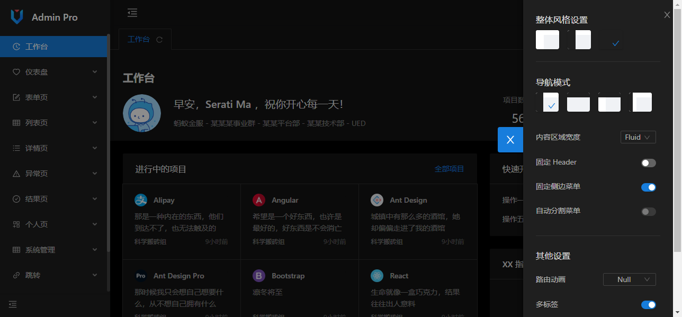Click the table icon beside 列表页
The height and width of the screenshot is (317, 682).
coord(16,123)
